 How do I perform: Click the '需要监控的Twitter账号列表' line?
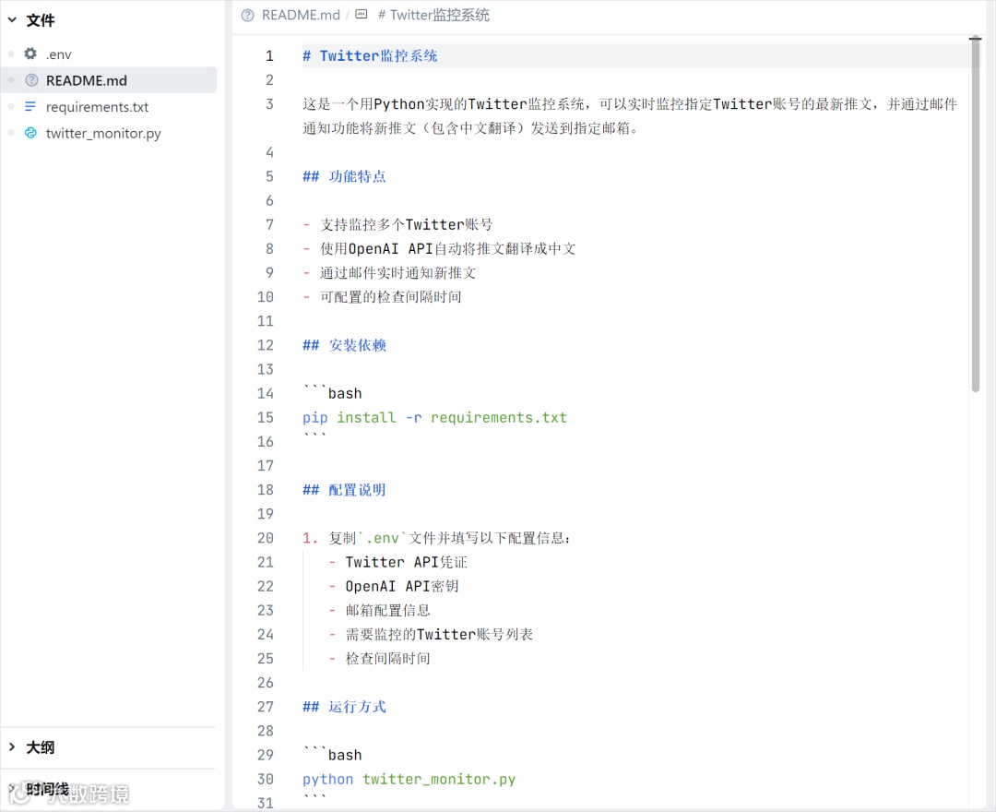click(439, 635)
